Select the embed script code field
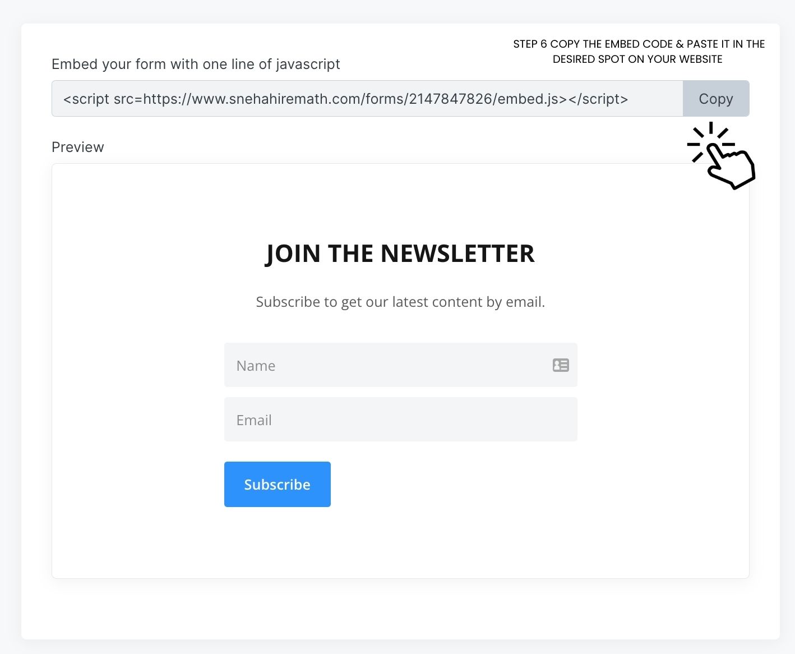 [367, 99]
